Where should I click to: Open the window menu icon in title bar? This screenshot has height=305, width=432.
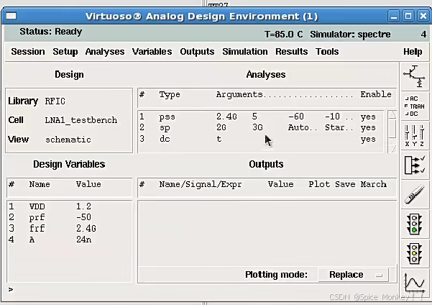point(12,16)
